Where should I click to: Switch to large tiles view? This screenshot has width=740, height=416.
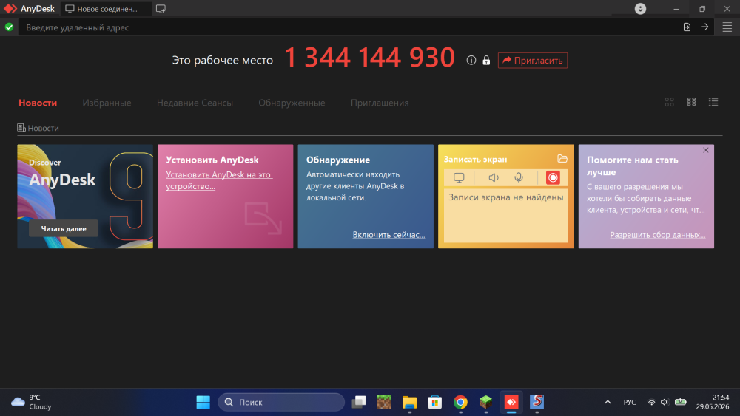669,102
